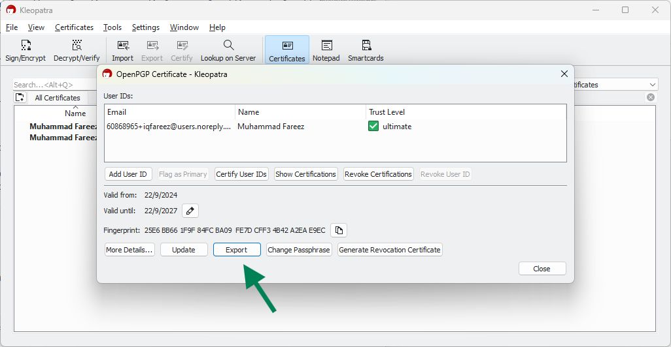Screen dimensions: 671x347
Task: Focus the Search field
Action: click(55, 85)
